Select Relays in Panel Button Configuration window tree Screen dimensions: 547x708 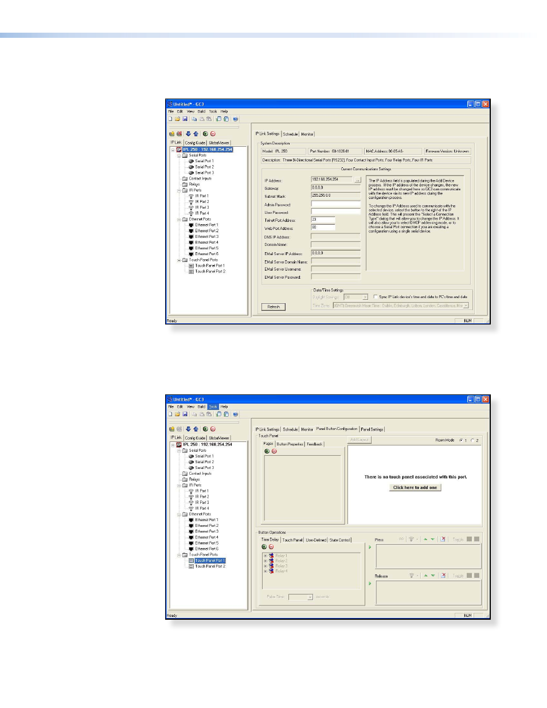(x=194, y=479)
